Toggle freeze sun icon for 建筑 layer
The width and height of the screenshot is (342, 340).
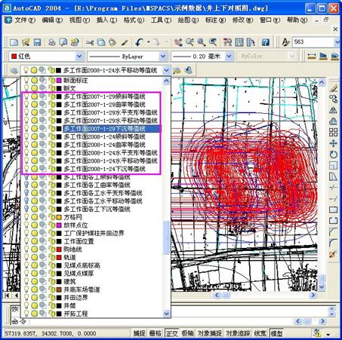point(35,281)
